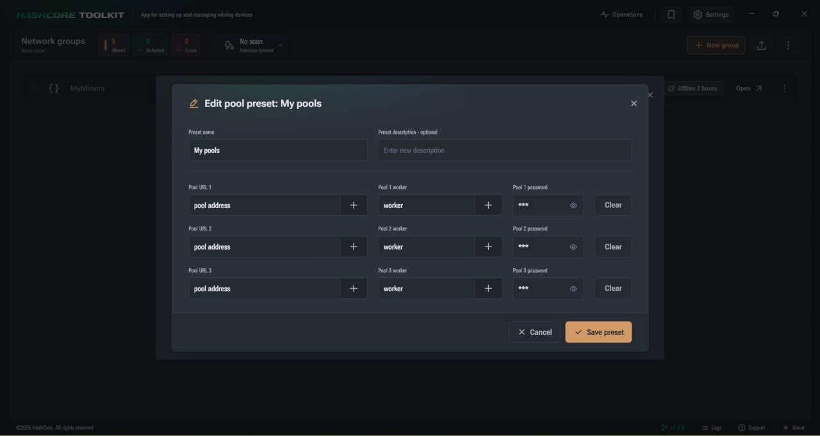Open Settings in the top bar
820x436 pixels.
point(711,15)
